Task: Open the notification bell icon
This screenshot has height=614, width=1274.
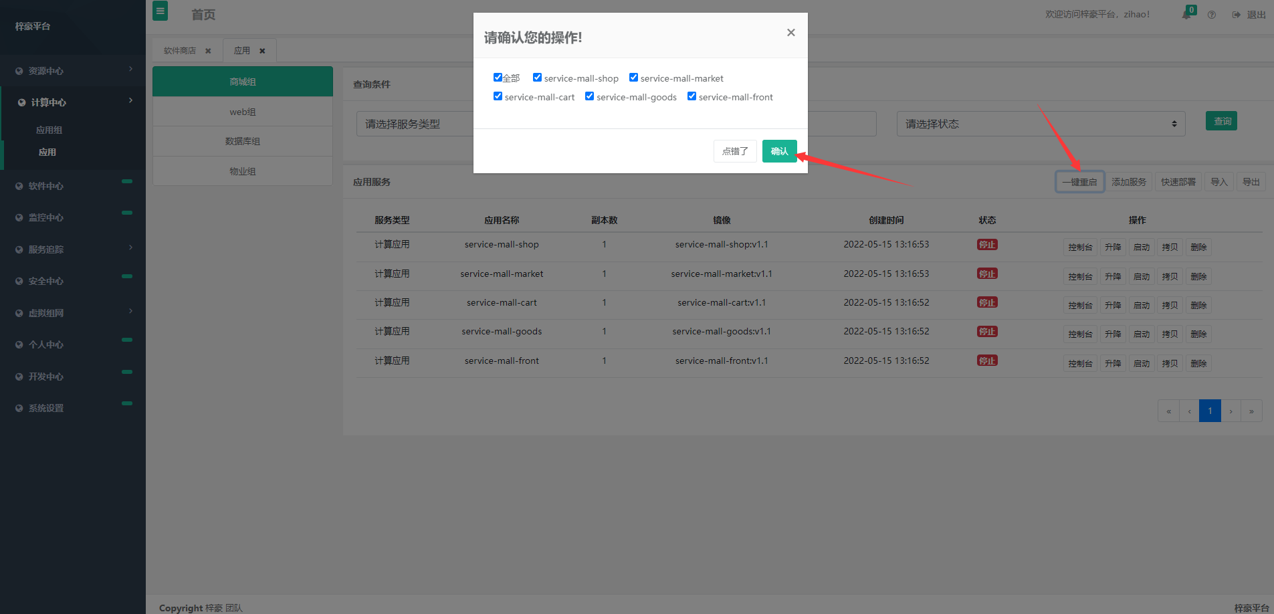Action: (1186, 14)
